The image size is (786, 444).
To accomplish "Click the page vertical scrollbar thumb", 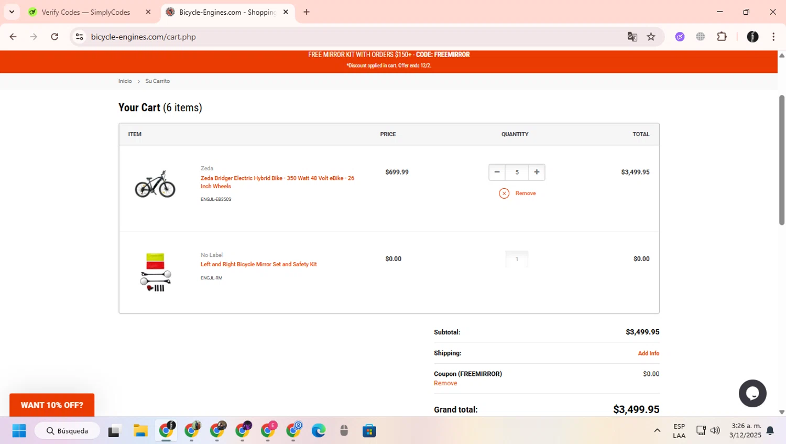I will (782, 160).
